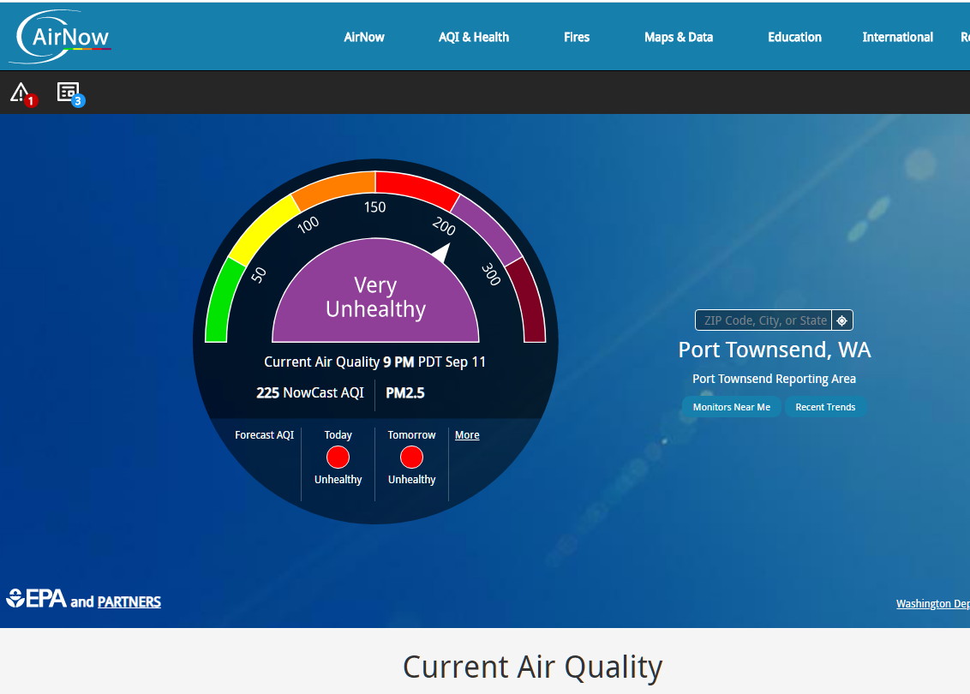Open the AQI & Health menu

(x=474, y=37)
